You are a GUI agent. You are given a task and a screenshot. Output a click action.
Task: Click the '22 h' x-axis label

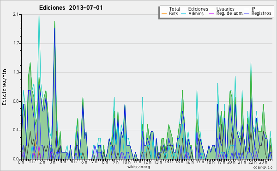pos(252,162)
